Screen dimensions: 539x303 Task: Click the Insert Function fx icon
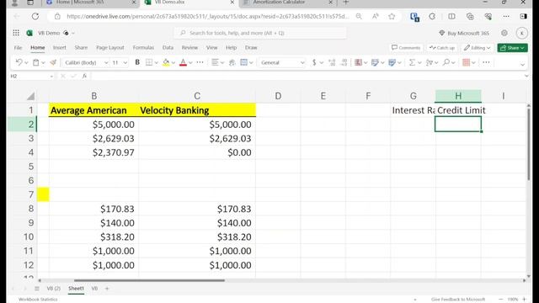tap(84, 77)
